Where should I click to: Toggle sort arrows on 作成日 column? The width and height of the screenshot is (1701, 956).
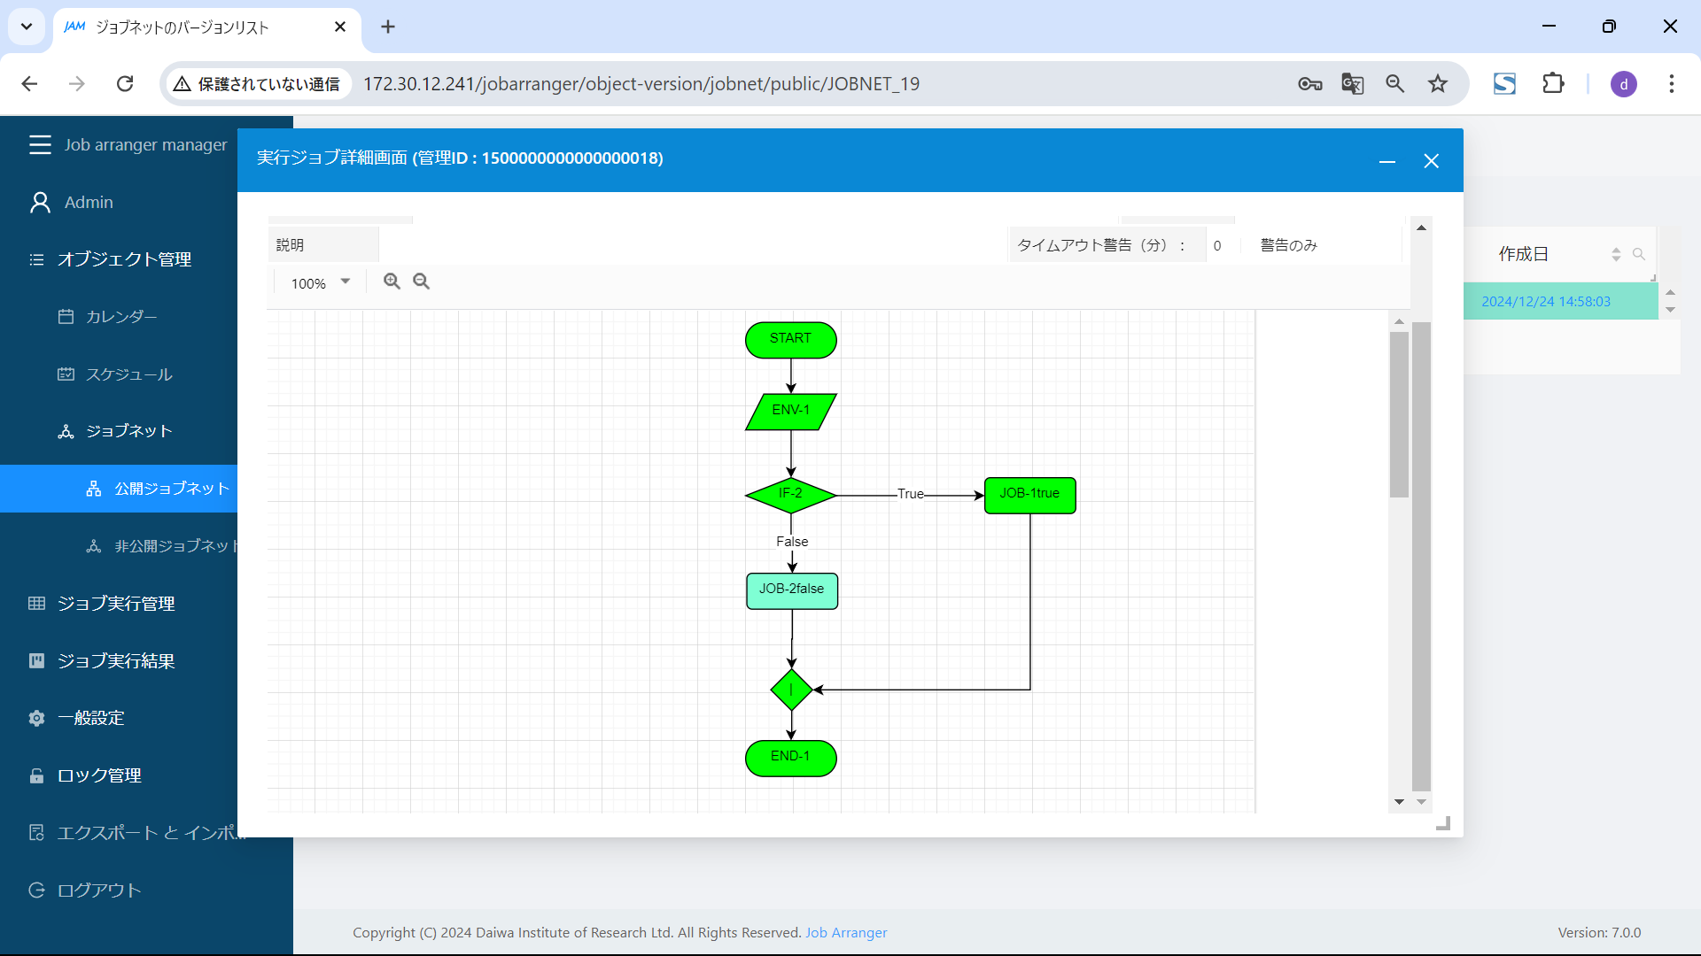point(1616,254)
